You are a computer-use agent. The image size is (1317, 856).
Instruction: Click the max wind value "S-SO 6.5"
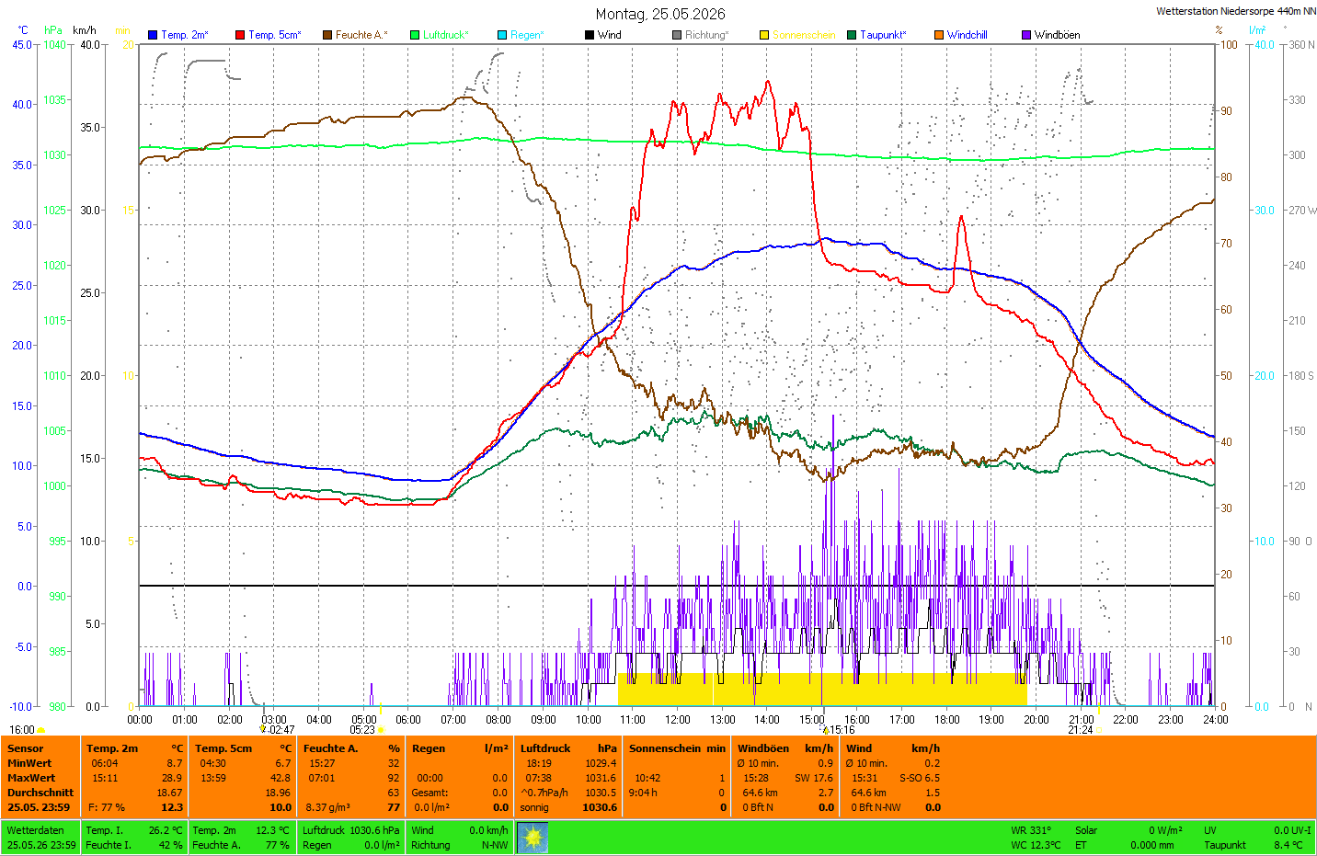tap(920, 778)
